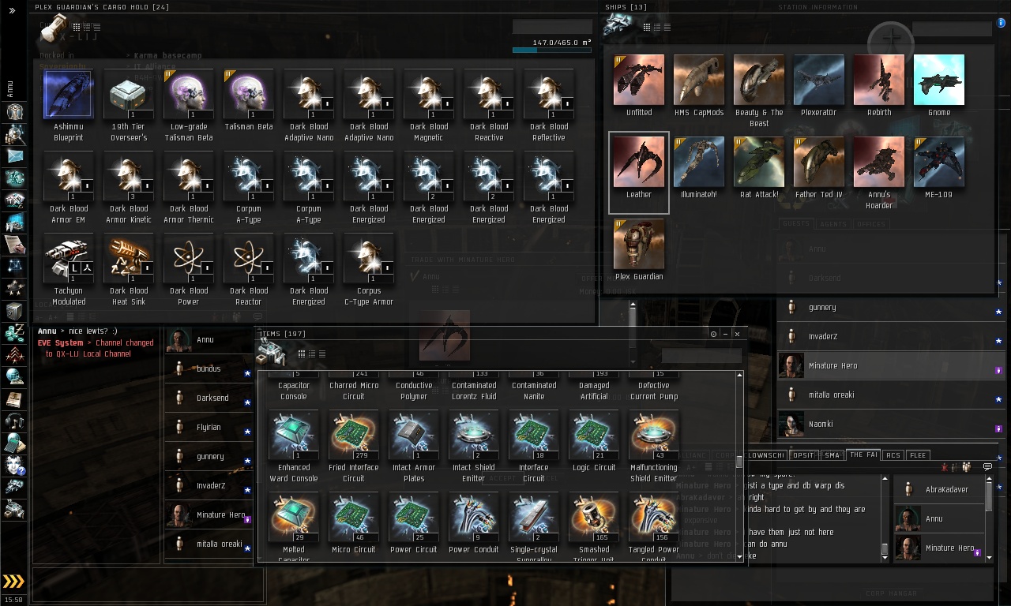Open the jukebox headphones icon

click(14, 421)
